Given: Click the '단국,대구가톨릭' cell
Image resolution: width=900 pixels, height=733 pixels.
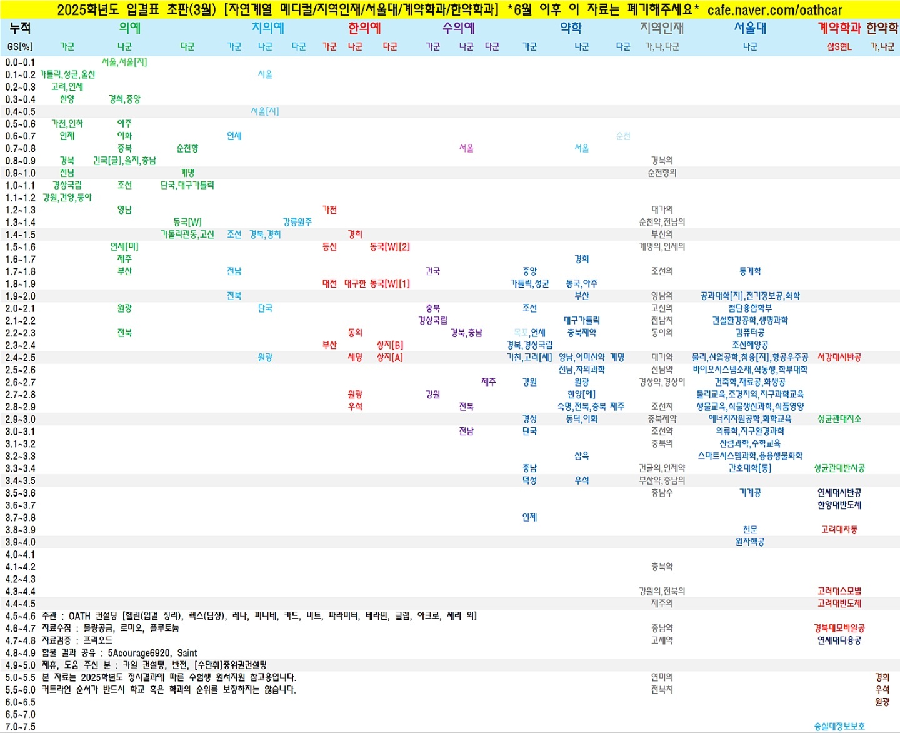Looking at the screenshot, I should click(x=187, y=185).
